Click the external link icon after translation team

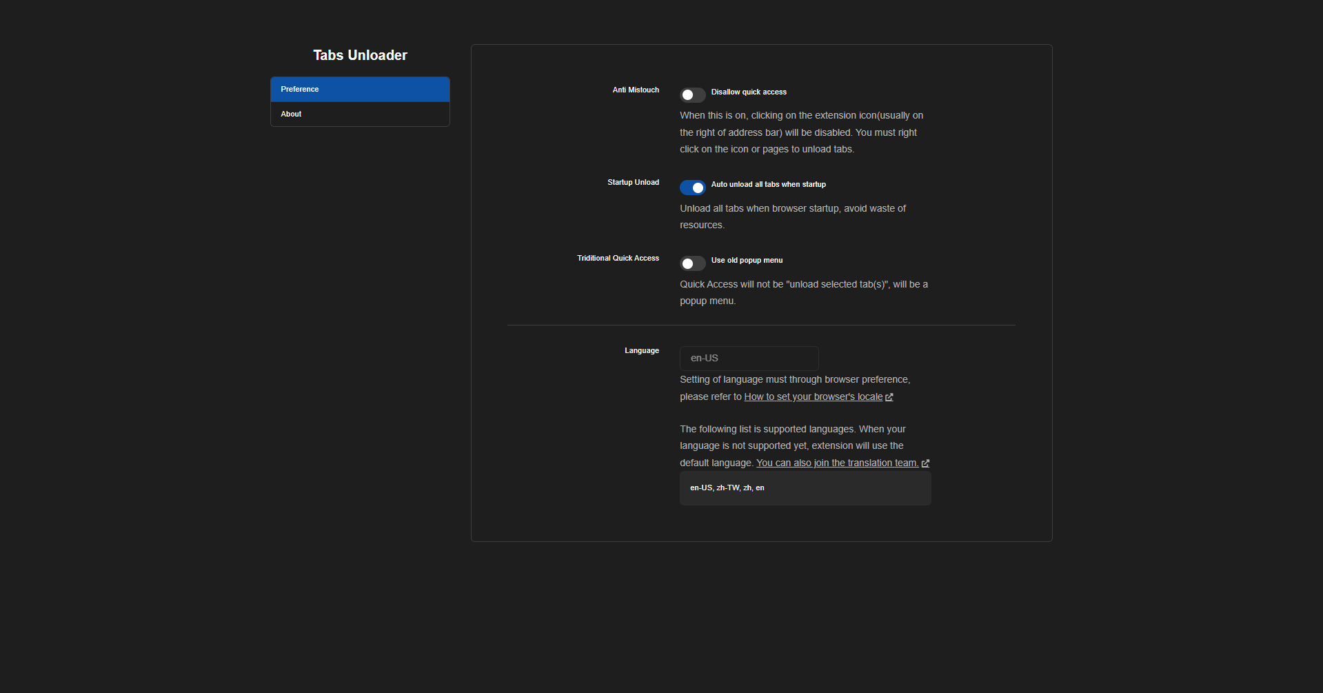(925, 463)
